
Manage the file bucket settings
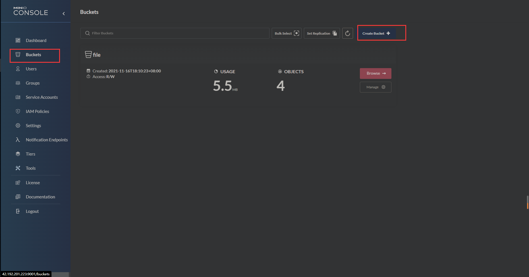[376, 87]
